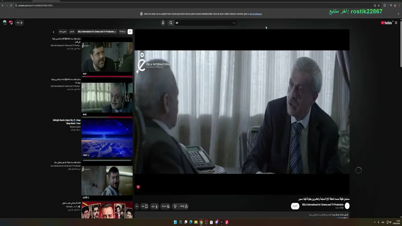Image resolution: width=402 pixels, height=226 pixels.
Task: Open Microsoft Store from taskbar
Action: [211, 222]
